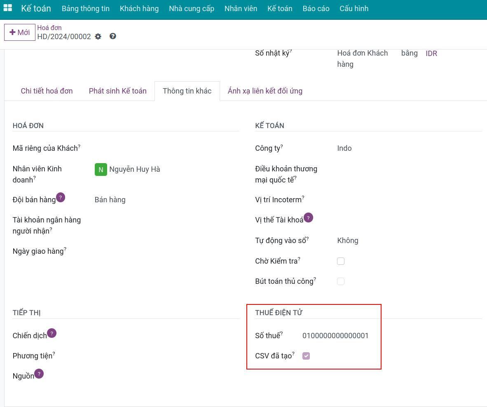Click the Công ty value Indo
This screenshot has width=487, height=407.
344,148
